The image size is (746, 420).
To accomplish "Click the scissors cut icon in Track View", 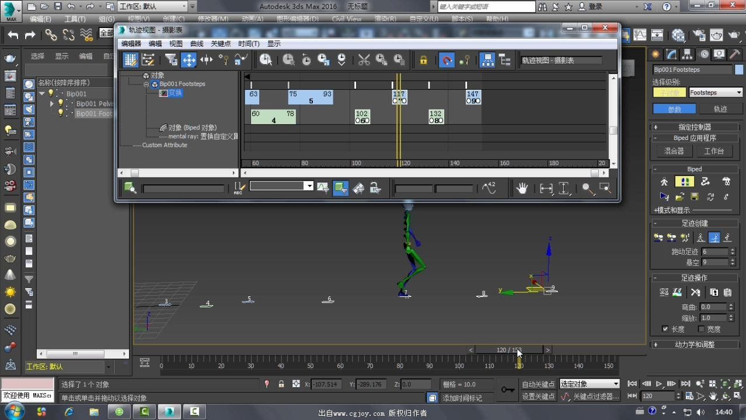I will click(x=364, y=60).
